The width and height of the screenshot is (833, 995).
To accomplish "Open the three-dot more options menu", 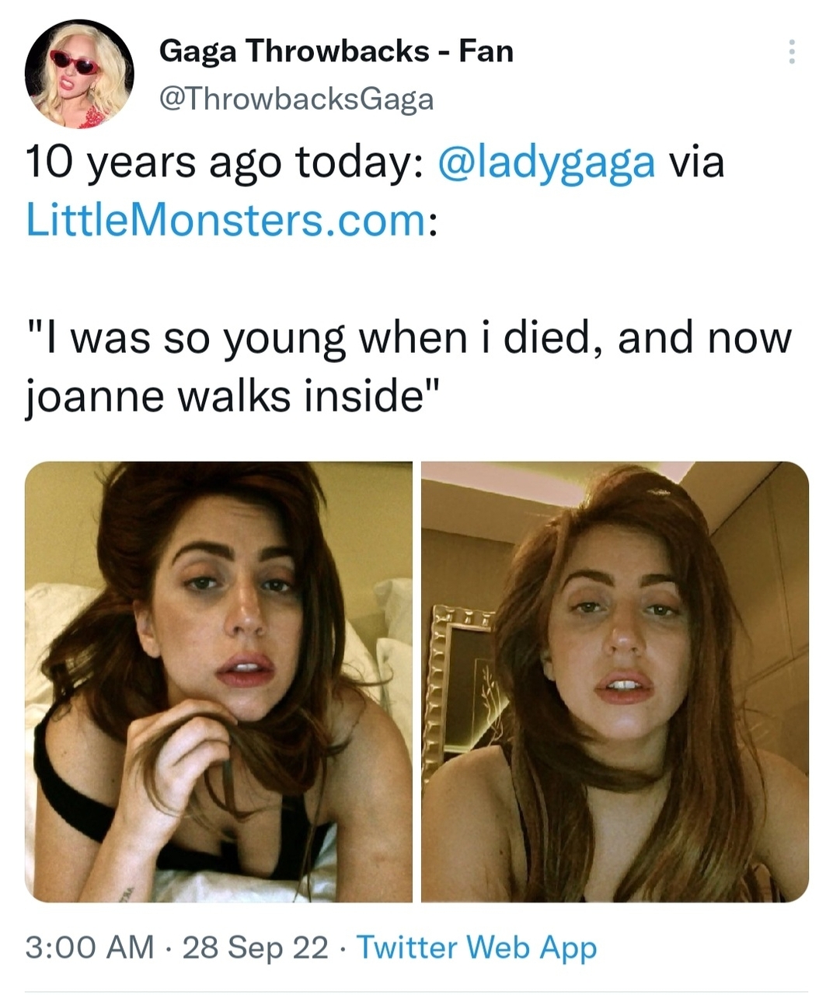I will [x=791, y=52].
